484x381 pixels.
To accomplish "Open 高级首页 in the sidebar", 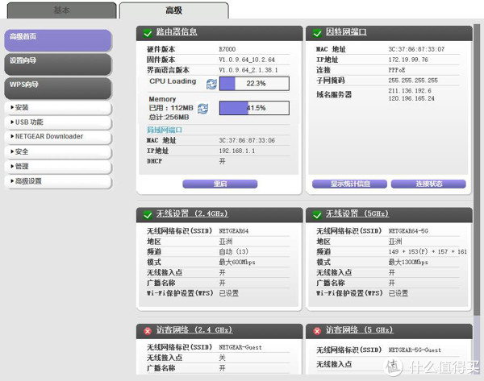I will [58, 40].
